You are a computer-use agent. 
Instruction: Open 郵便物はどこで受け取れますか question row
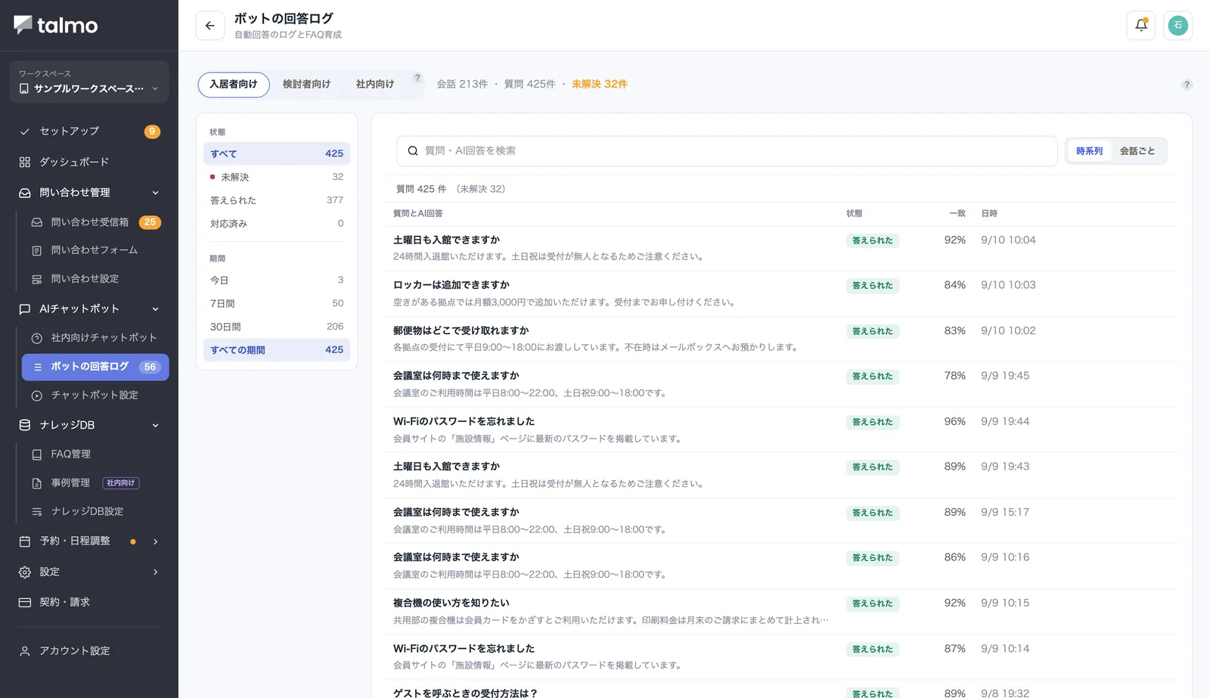(780, 339)
